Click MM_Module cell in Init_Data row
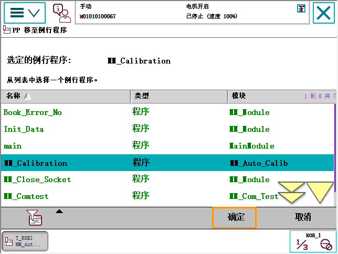 coord(249,129)
